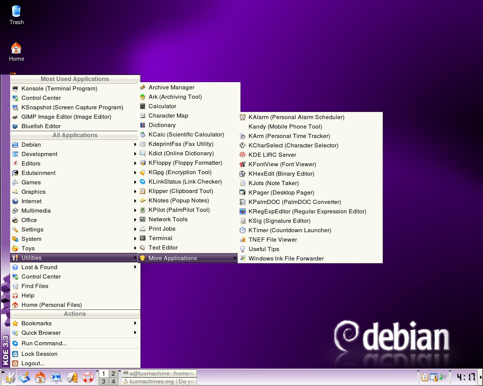This screenshot has height=386, width=483.
Task: Launch KGpg (Encryption Tool)
Action: [x=189, y=172]
